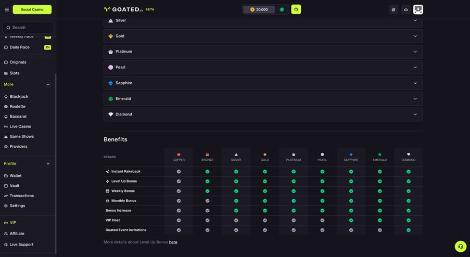Click the gold coin balance icon
The image size is (470, 257).
point(252,9)
